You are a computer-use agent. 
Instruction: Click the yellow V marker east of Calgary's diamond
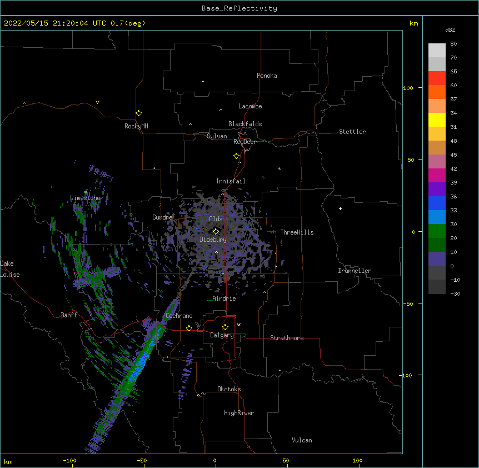point(238,325)
